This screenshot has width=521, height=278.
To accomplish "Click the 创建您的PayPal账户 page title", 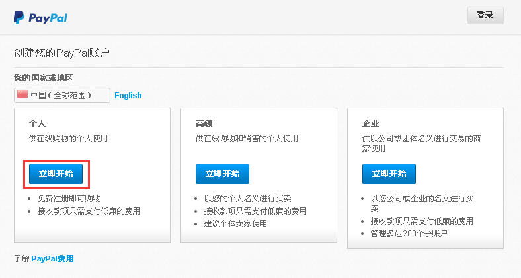I will point(61,53).
